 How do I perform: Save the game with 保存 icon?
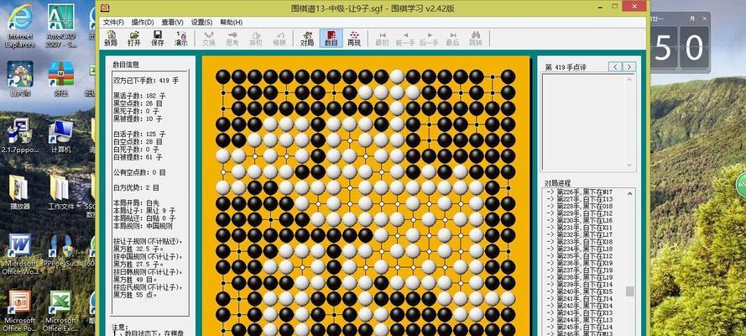(x=158, y=38)
